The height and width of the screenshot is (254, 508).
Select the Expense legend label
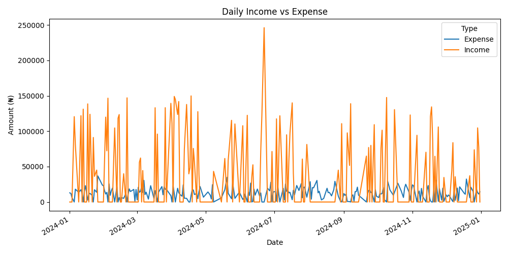click(479, 39)
